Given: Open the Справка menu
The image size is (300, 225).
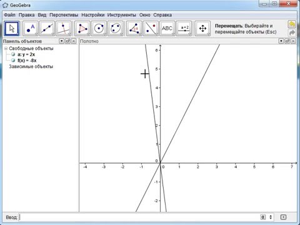Looking at the screenshot, I should point(162,15).
